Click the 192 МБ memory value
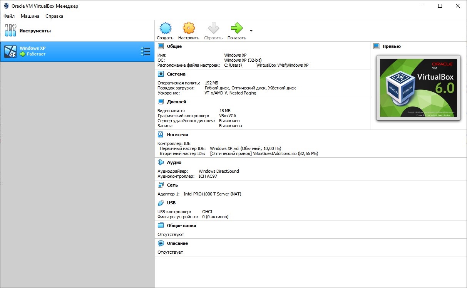The width and height of the screenshot is (467, 288). (212, 83)
